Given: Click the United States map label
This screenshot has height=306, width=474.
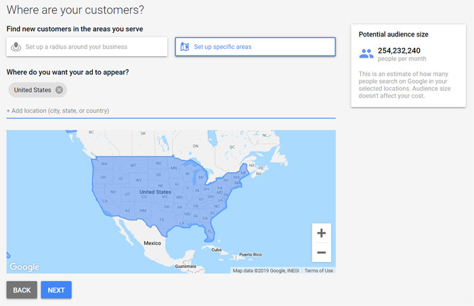Looking at the screenshot, I should point(155,192).
